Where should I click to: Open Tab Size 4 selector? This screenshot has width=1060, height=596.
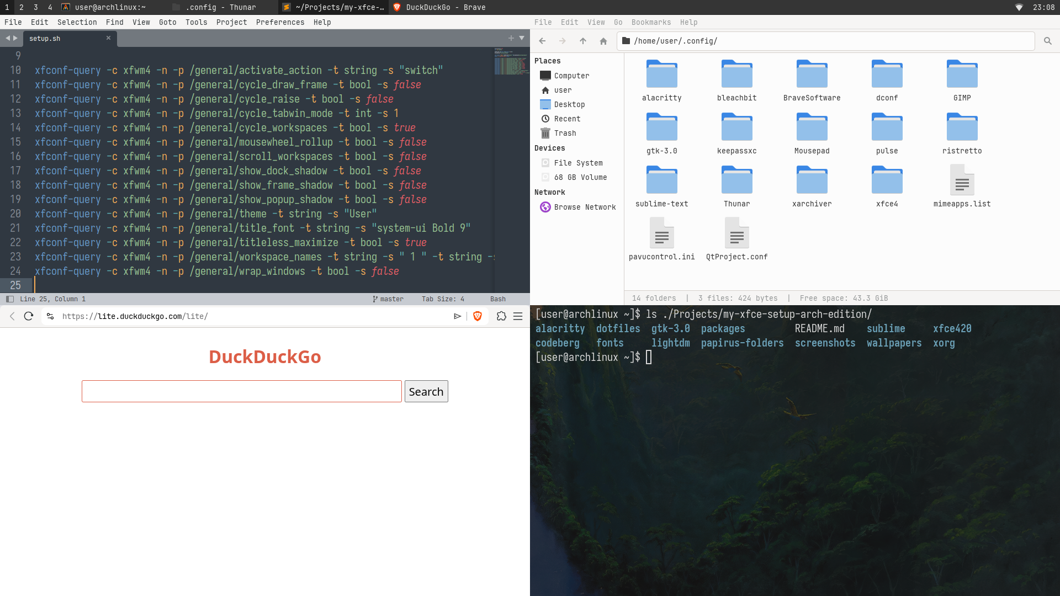(x=443, y=299)
